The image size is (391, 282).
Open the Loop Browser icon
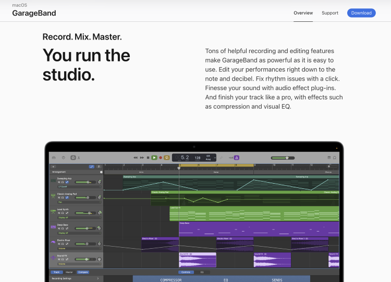pyautogui.click(x=335, y=158)
